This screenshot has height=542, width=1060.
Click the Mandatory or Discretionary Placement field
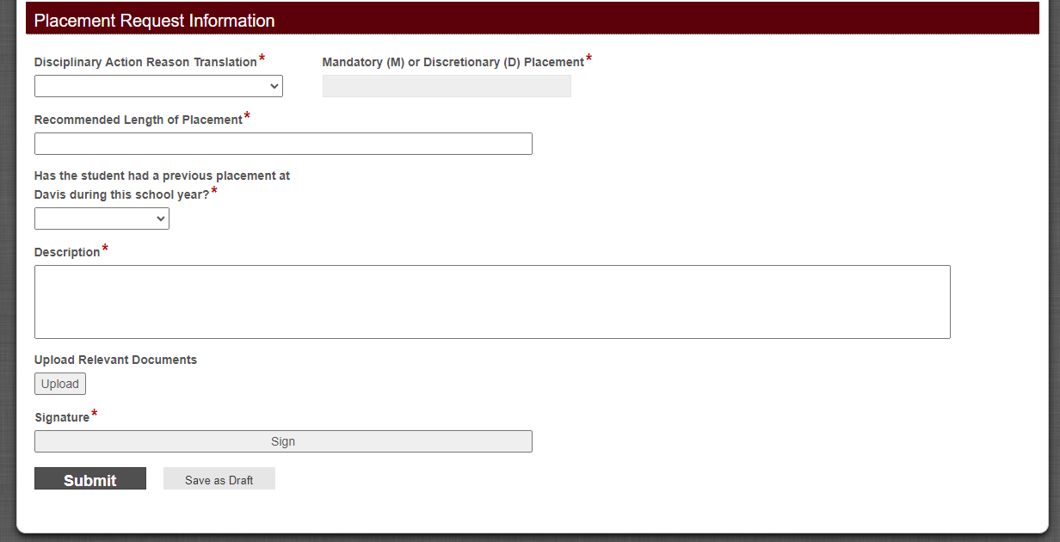[446, 85]
